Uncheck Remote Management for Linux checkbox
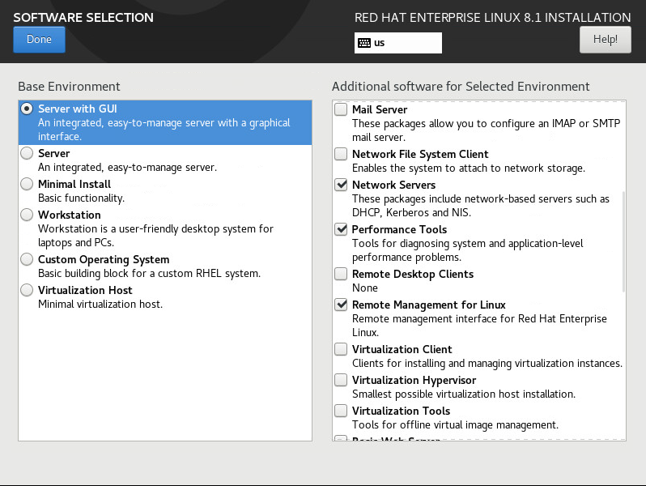Image resolution: width=646 pixels, height=486 pixels. pos(341,305)
